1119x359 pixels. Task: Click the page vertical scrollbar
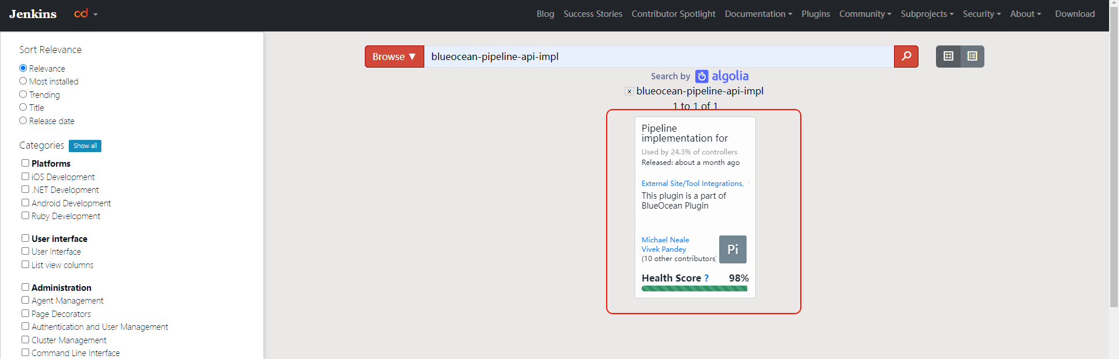pos(1114,157)
